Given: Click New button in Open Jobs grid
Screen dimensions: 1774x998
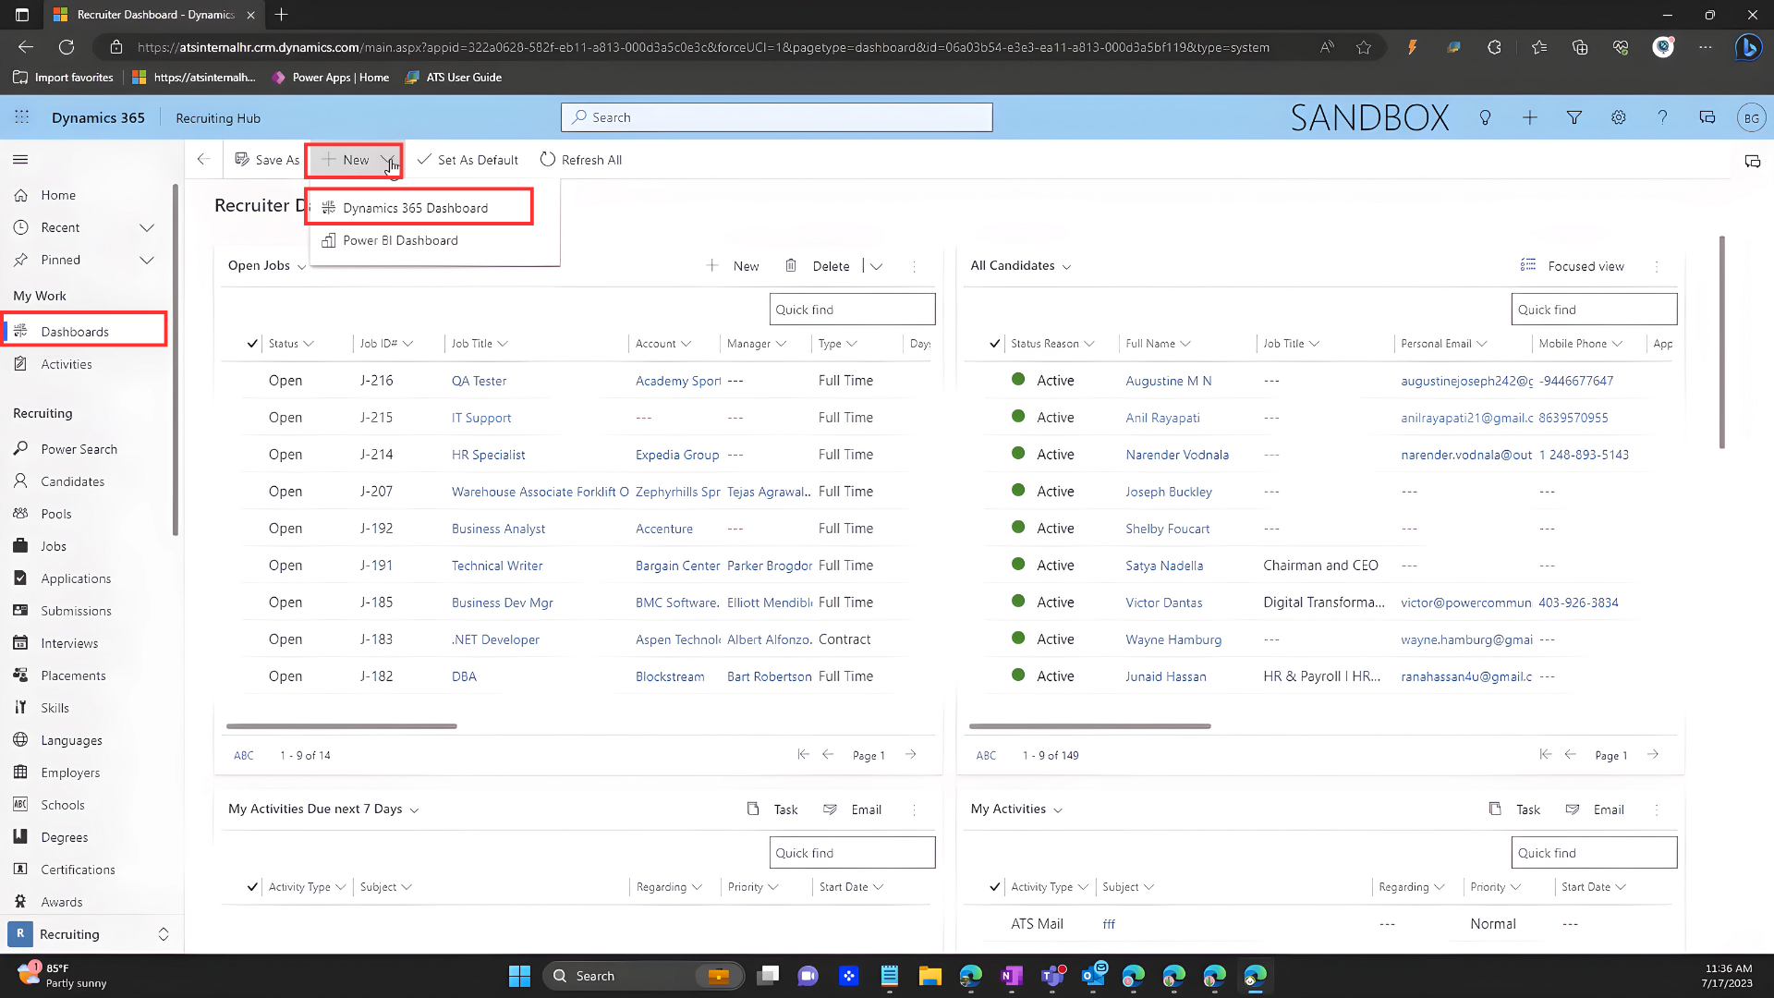Looking at the screenshot, I should click(x=733, y=266).
